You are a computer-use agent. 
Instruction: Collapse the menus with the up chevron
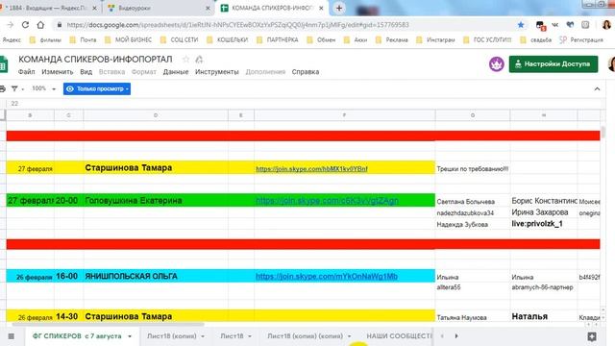click(597, 89)
